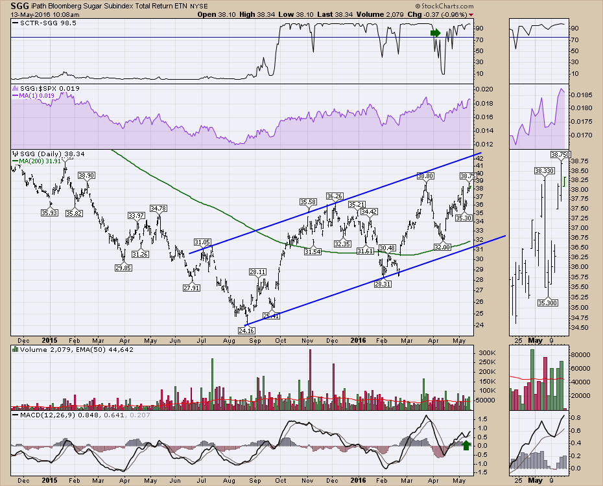Click the 38.750 label in zoomed price panel
Screen dimensions: 603x486
563,154
